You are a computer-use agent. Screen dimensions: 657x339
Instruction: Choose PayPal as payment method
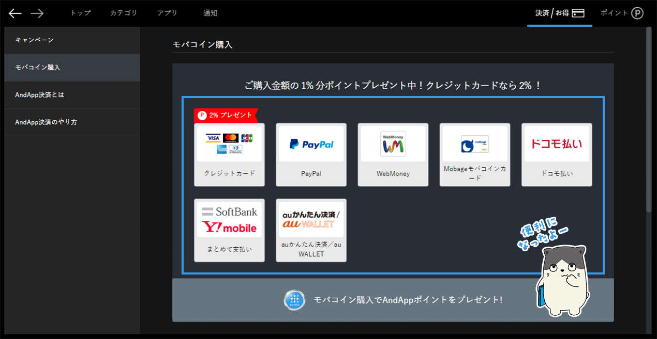tap(311, 154)
